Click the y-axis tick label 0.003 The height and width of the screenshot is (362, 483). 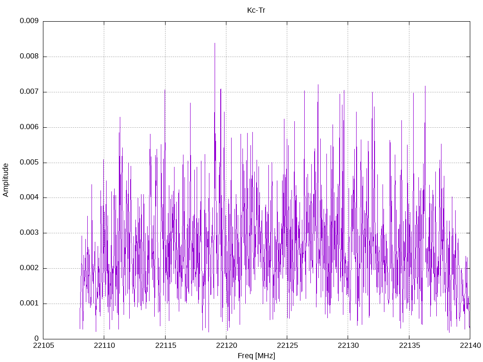point(29,233)
